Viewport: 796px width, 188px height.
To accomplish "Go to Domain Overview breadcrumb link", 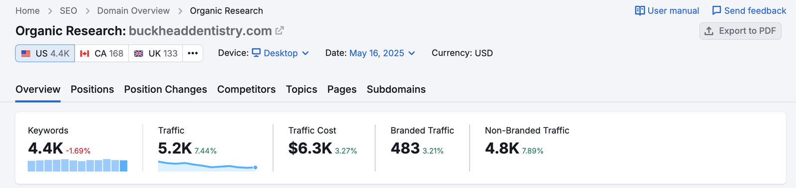I will tap(133, 11).
